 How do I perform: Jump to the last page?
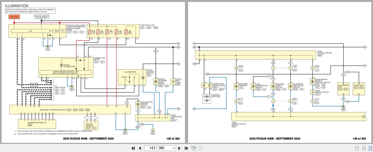tap(186, 148)
